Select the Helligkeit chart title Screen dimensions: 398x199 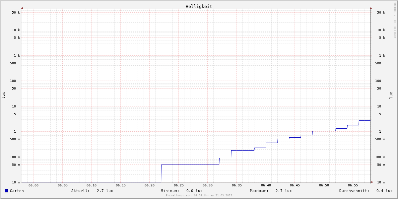[199, 6]
